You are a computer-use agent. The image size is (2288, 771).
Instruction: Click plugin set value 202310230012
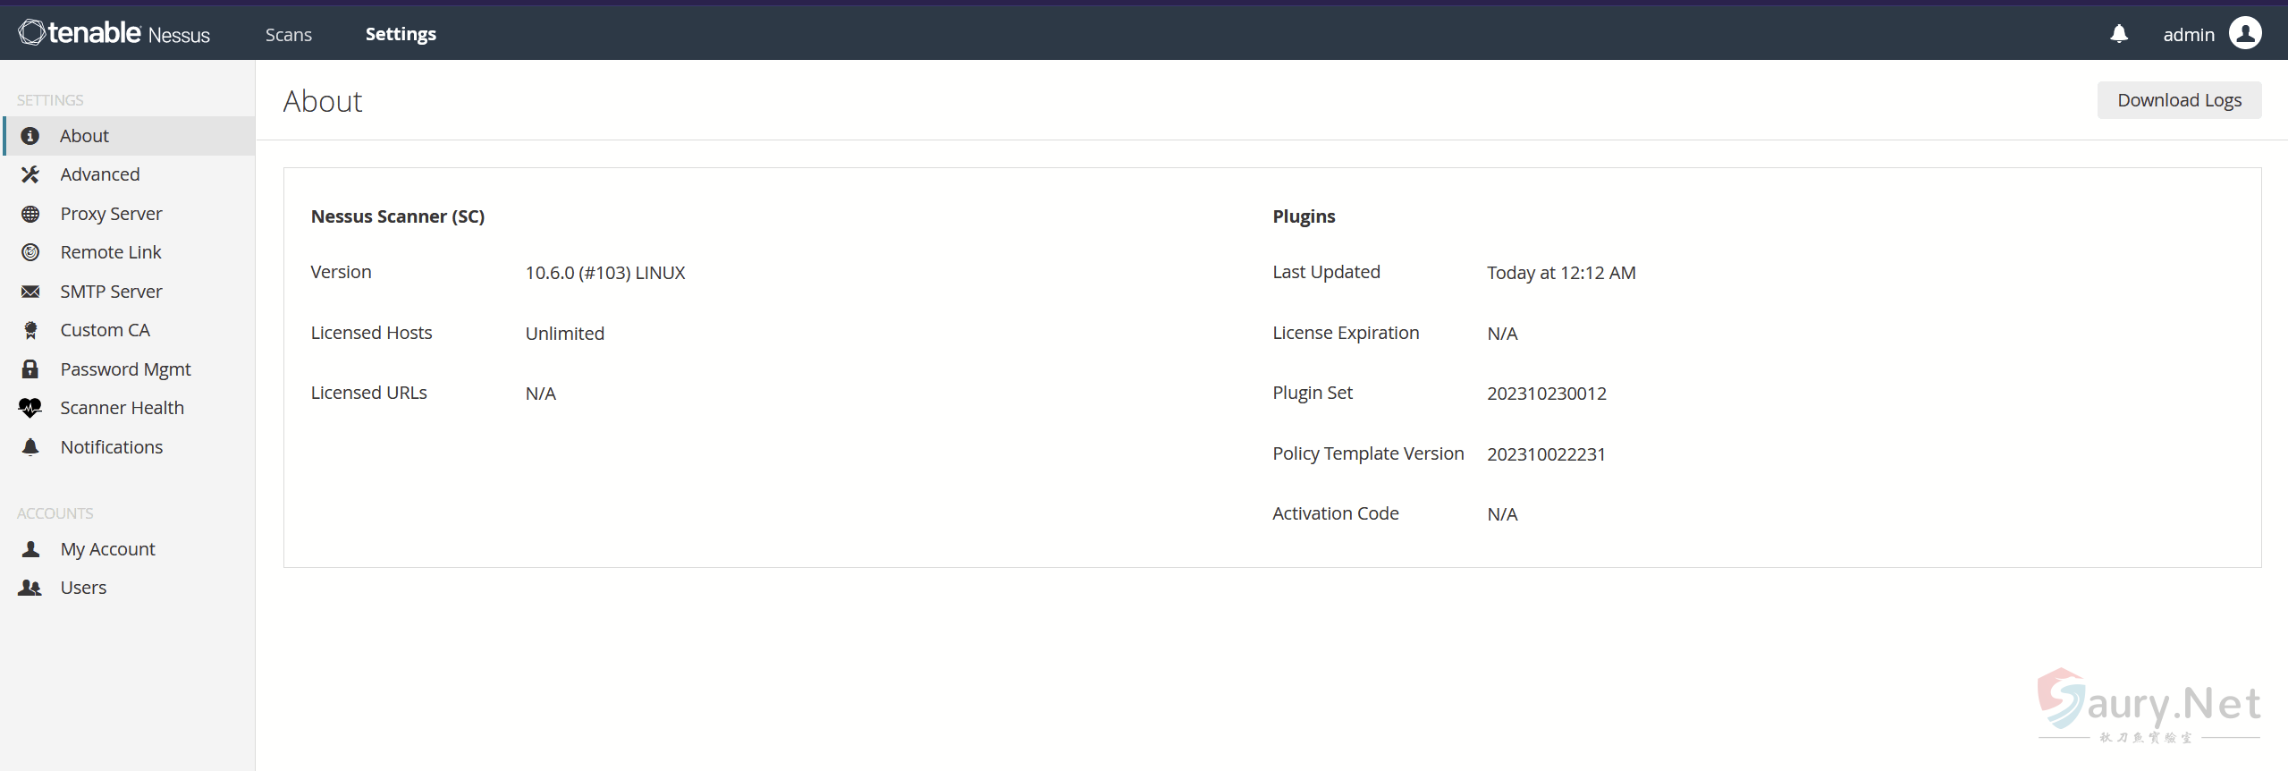[1547, 394]
